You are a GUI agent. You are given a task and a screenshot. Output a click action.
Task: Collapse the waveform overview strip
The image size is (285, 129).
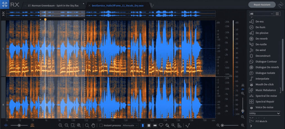3,14
